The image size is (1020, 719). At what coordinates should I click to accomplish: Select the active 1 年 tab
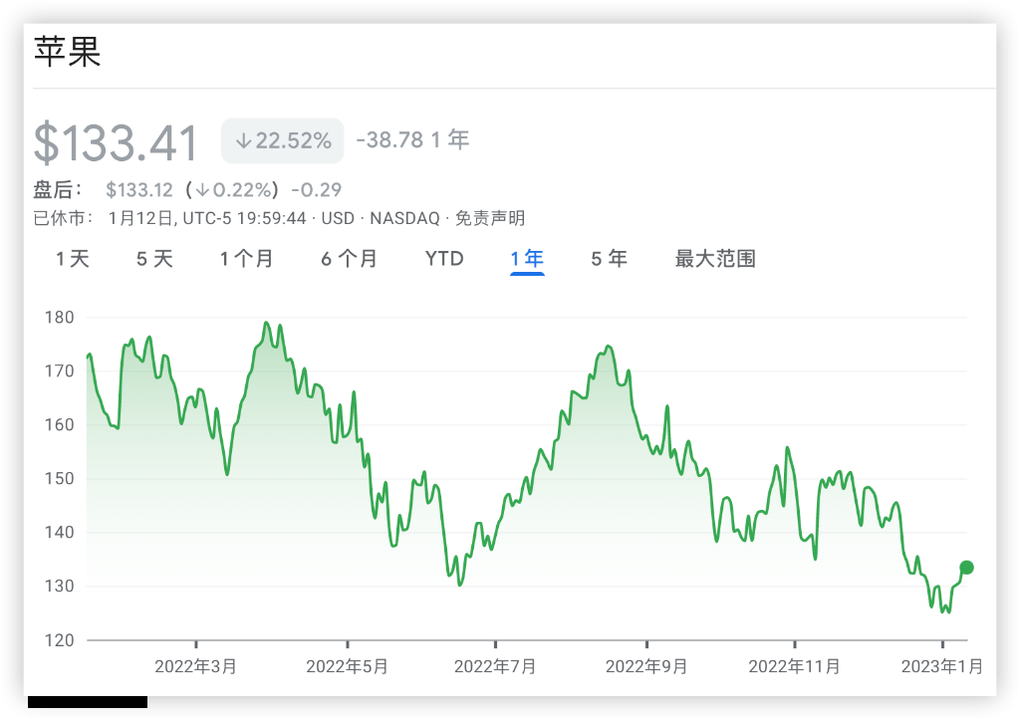[x=527, y=259]
